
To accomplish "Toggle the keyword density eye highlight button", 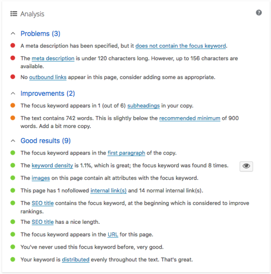I will (246, 166).
